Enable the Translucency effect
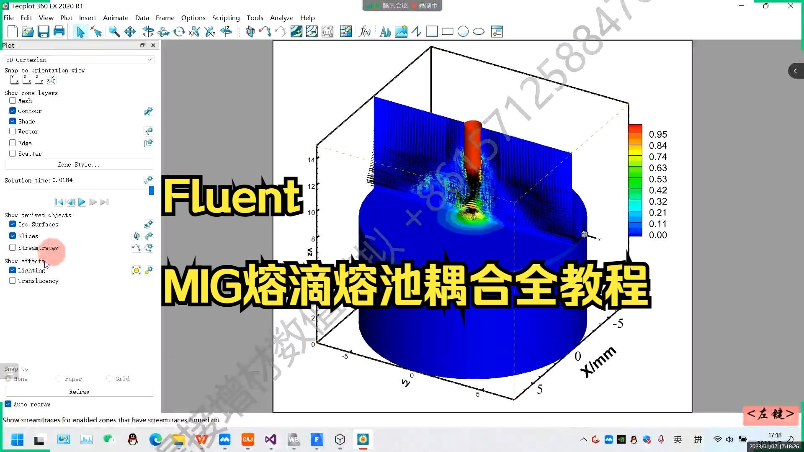 click(13, 281)
